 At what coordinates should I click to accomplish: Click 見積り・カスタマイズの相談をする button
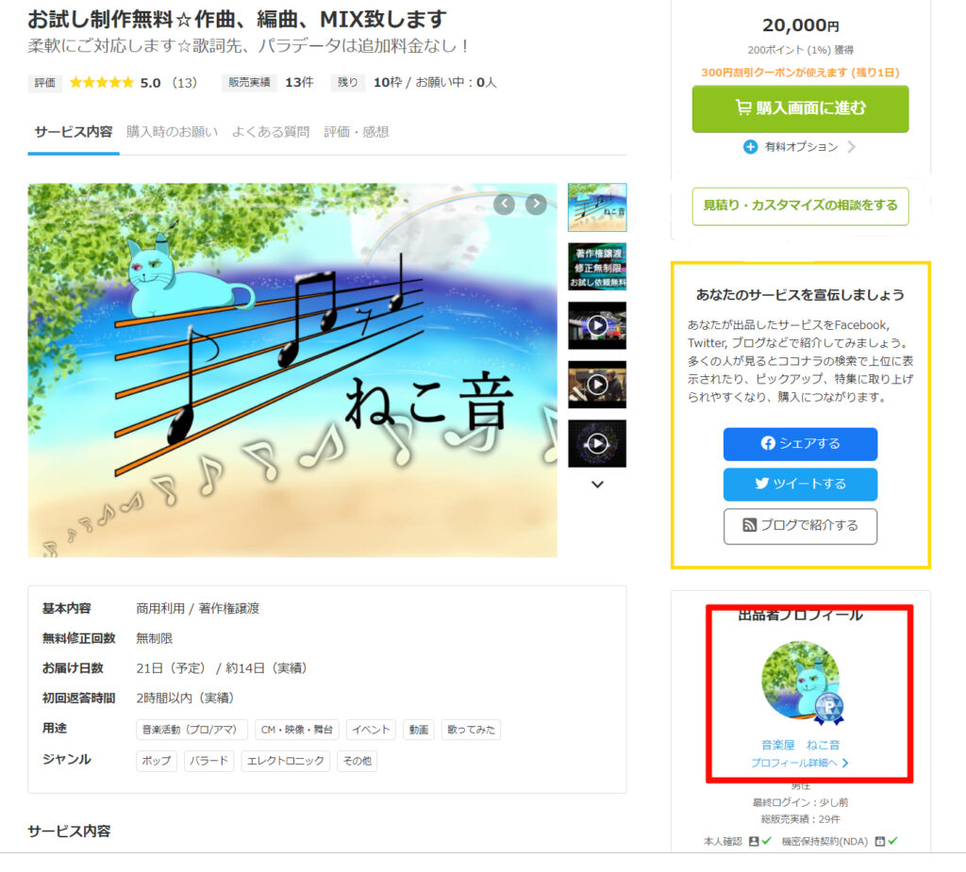click(800, 206)
